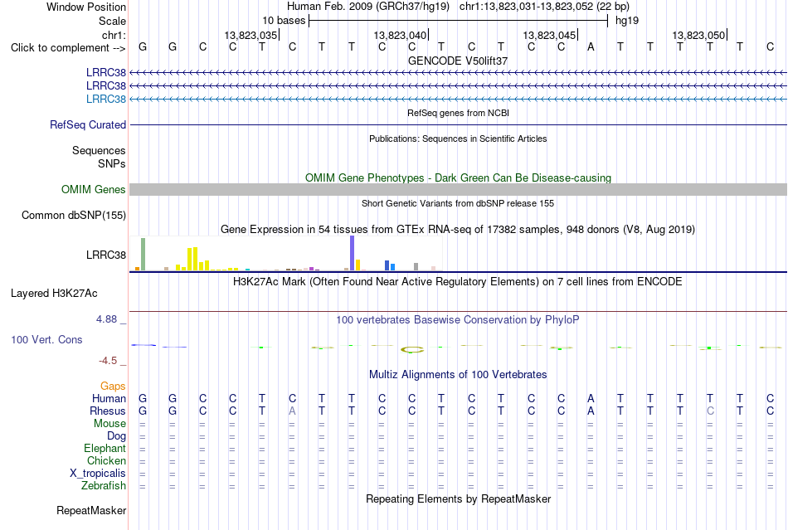
Task: Click the Scale track label
Action: 112,21
